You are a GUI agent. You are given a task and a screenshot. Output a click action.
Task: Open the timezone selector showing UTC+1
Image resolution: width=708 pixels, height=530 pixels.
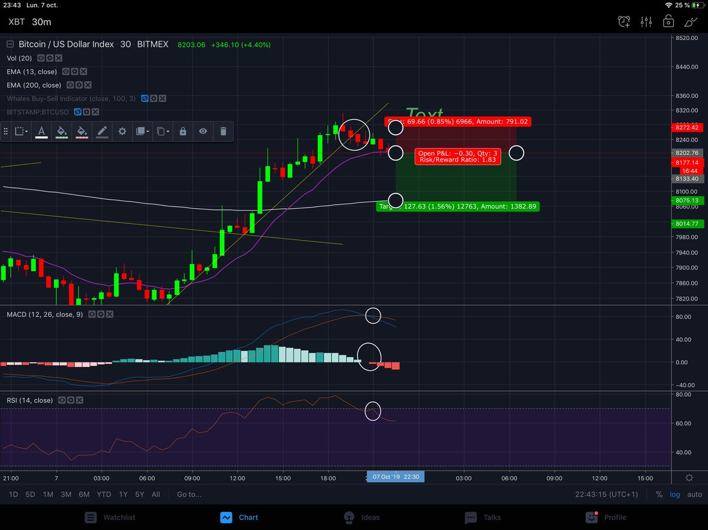coord(607,494)
